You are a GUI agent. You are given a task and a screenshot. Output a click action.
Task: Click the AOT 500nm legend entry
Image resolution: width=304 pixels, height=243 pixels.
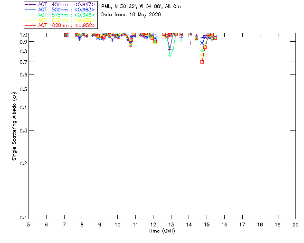click(60, 9)
